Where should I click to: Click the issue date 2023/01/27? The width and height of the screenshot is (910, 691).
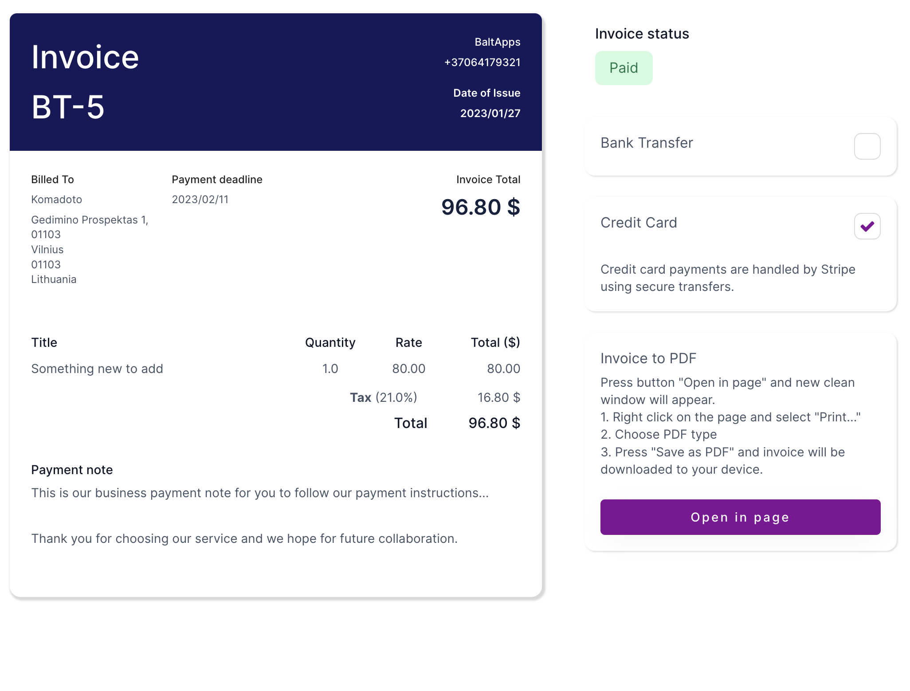490,113
